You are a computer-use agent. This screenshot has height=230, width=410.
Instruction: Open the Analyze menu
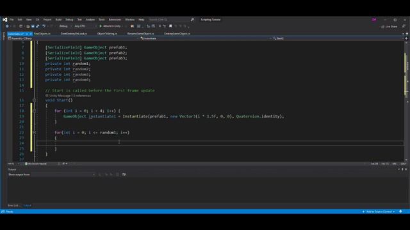90,20
